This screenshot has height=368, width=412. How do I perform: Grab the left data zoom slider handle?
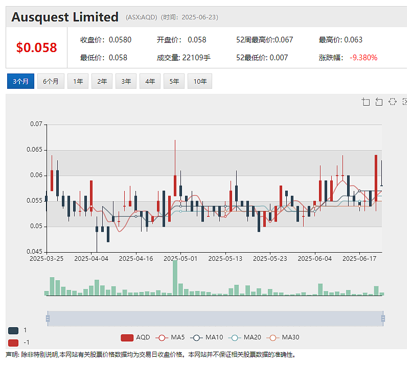[x=48, y=318]
